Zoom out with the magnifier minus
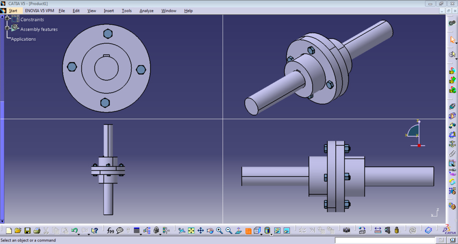Viewport: 458px width, 244px height. point(229,231)
